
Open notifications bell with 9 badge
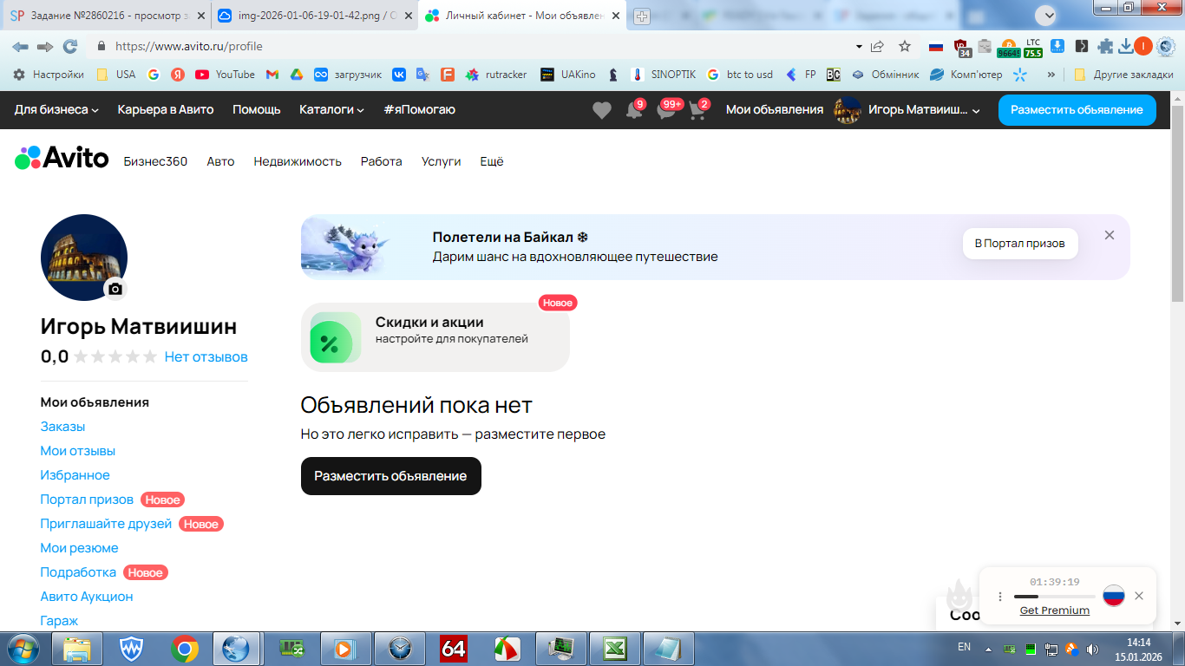point(635,110)
